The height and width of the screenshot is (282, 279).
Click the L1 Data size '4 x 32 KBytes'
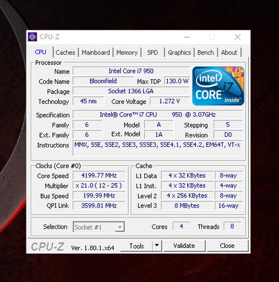click(187, 175)
